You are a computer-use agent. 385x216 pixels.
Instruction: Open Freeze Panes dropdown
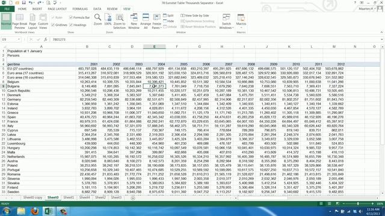(156, 22)
